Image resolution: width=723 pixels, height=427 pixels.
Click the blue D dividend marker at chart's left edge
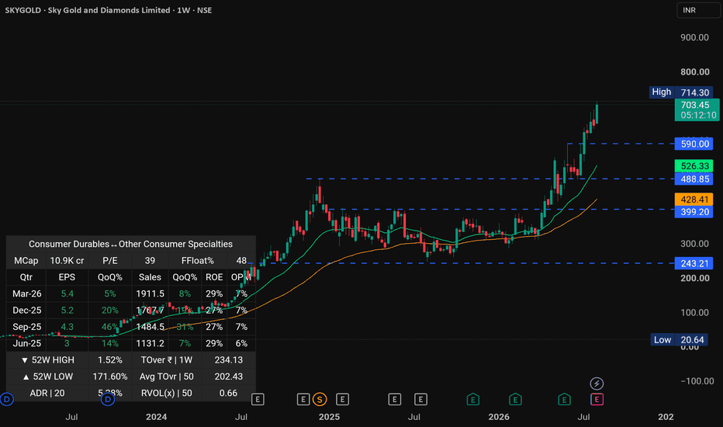tap(7, 399)
